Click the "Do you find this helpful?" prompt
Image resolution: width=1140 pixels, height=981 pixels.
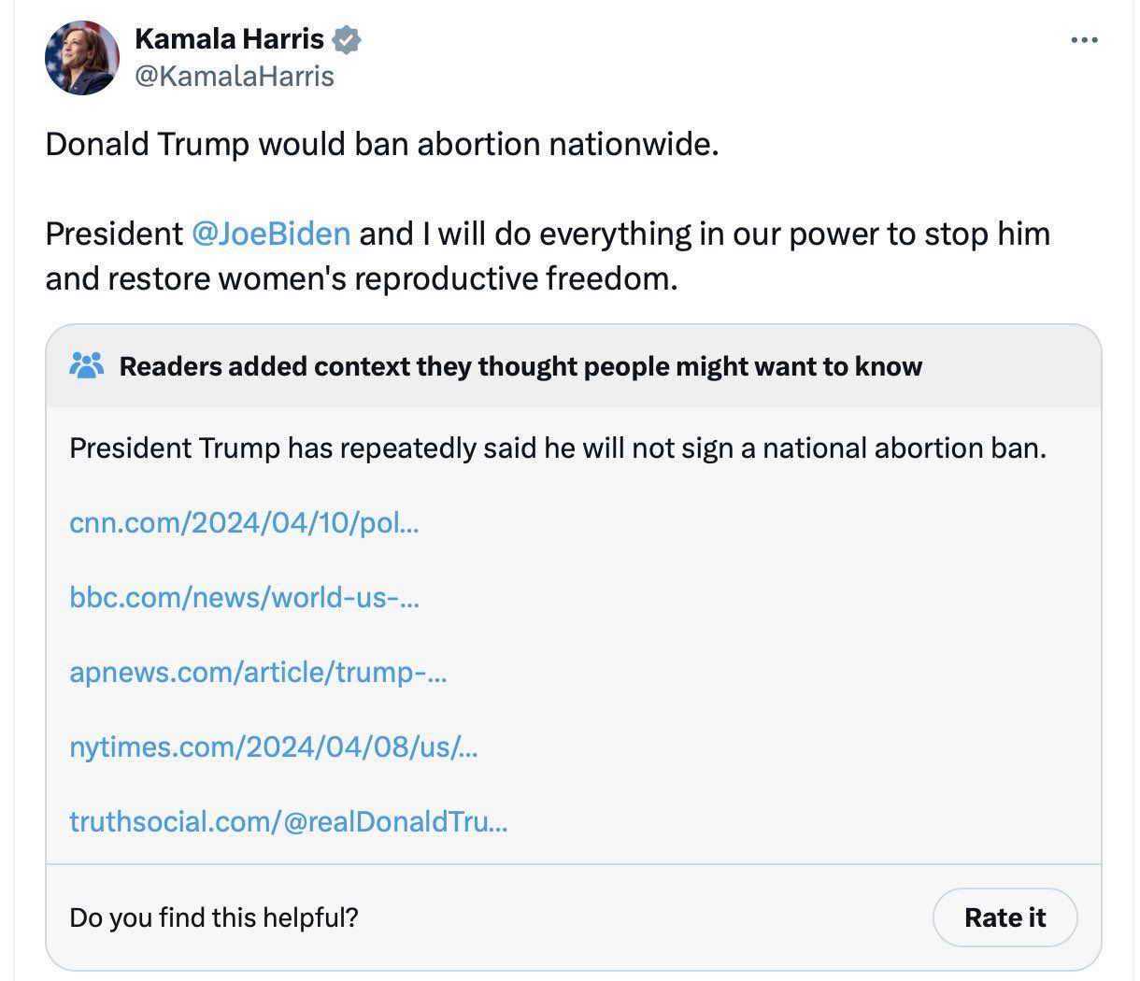[214, 917]
